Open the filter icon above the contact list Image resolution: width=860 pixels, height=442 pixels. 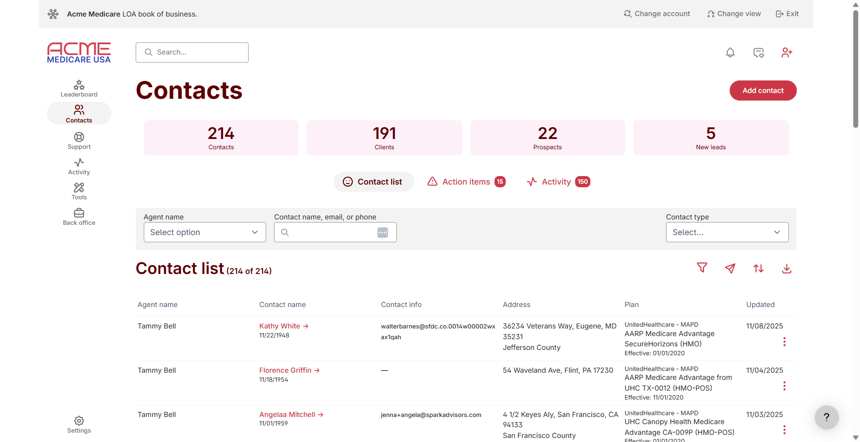[x=702, y=268]
